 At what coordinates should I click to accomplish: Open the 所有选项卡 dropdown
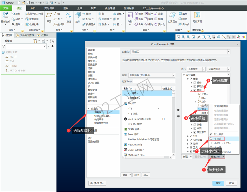point(218,69)
